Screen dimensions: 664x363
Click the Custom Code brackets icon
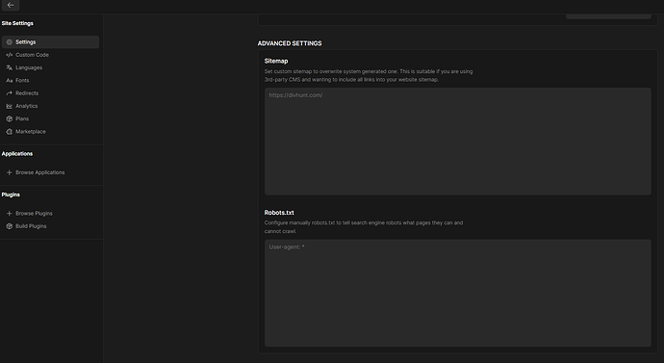click(x=10, y=55)
